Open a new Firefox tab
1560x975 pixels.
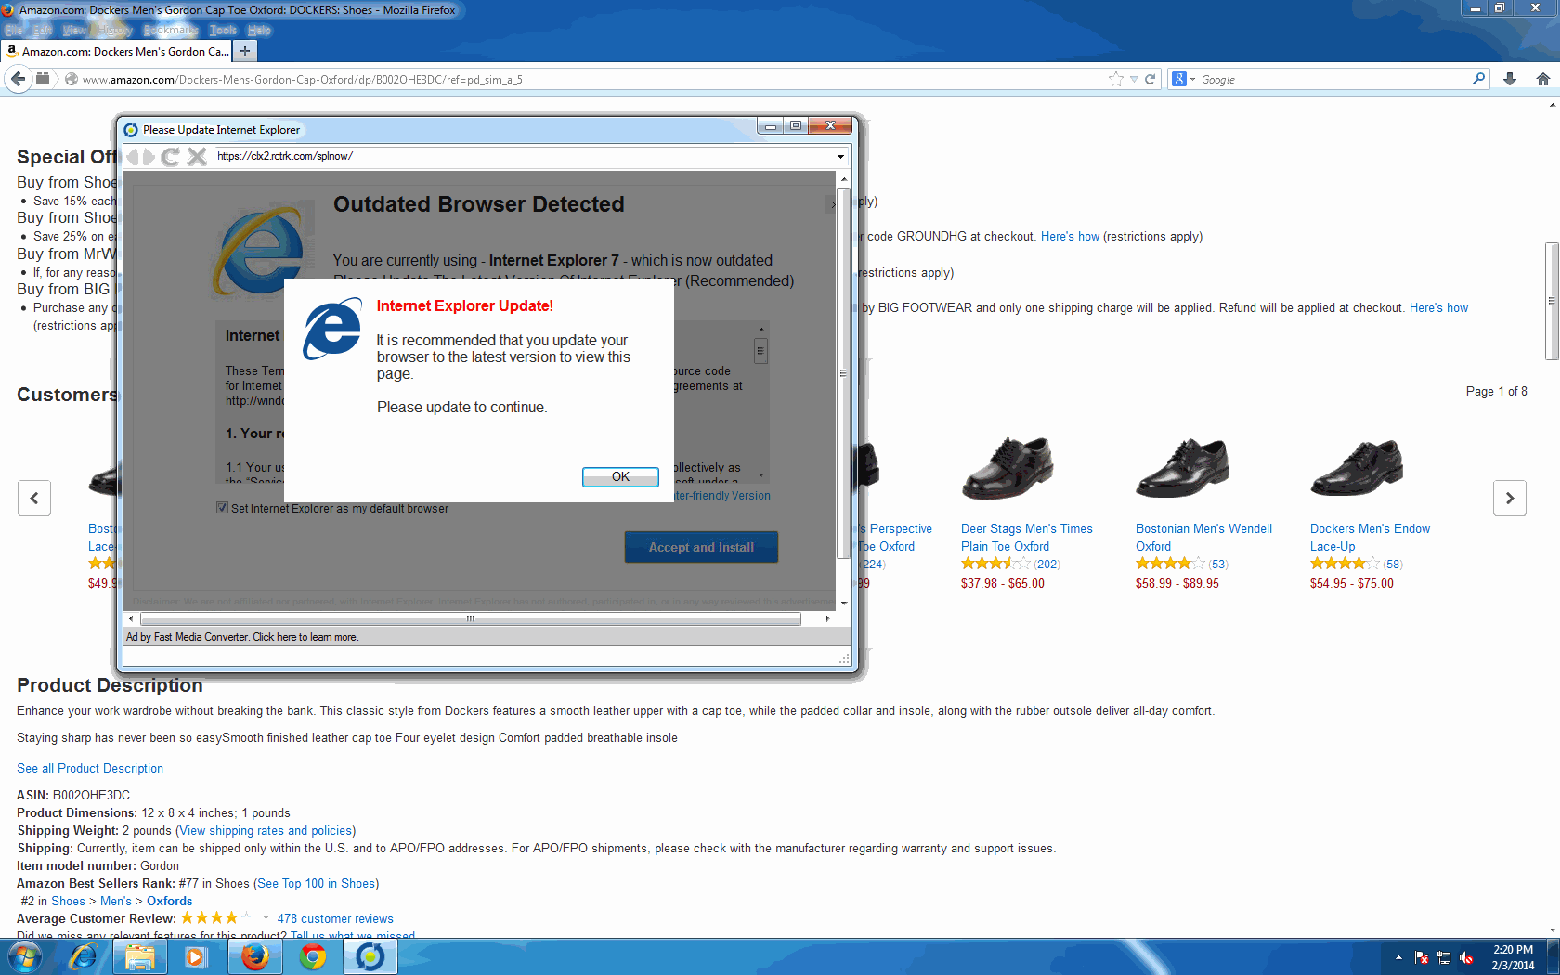tap(245, 51)
